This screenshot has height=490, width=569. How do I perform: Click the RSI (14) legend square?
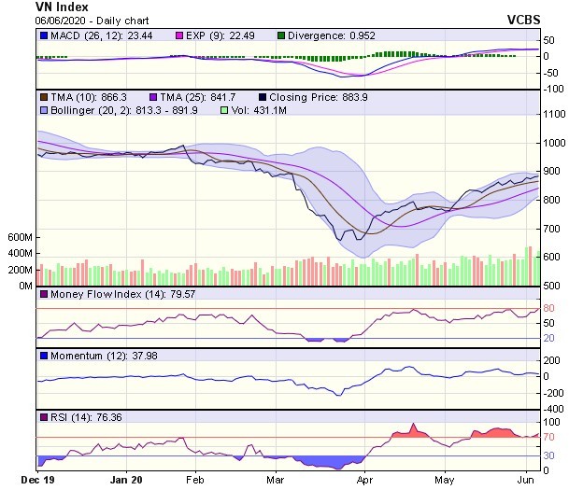(x=43, y=416)
